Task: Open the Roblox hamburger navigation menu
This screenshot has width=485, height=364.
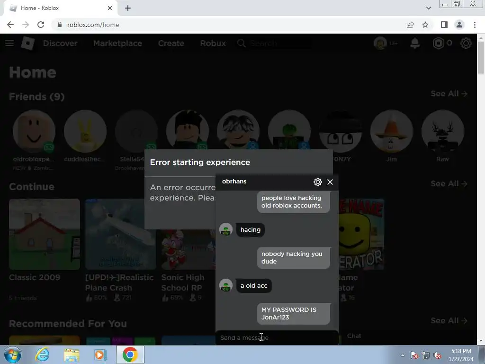Action: click(x=9, y=43)
